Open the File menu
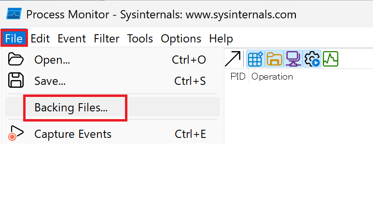 click(14, 38)
